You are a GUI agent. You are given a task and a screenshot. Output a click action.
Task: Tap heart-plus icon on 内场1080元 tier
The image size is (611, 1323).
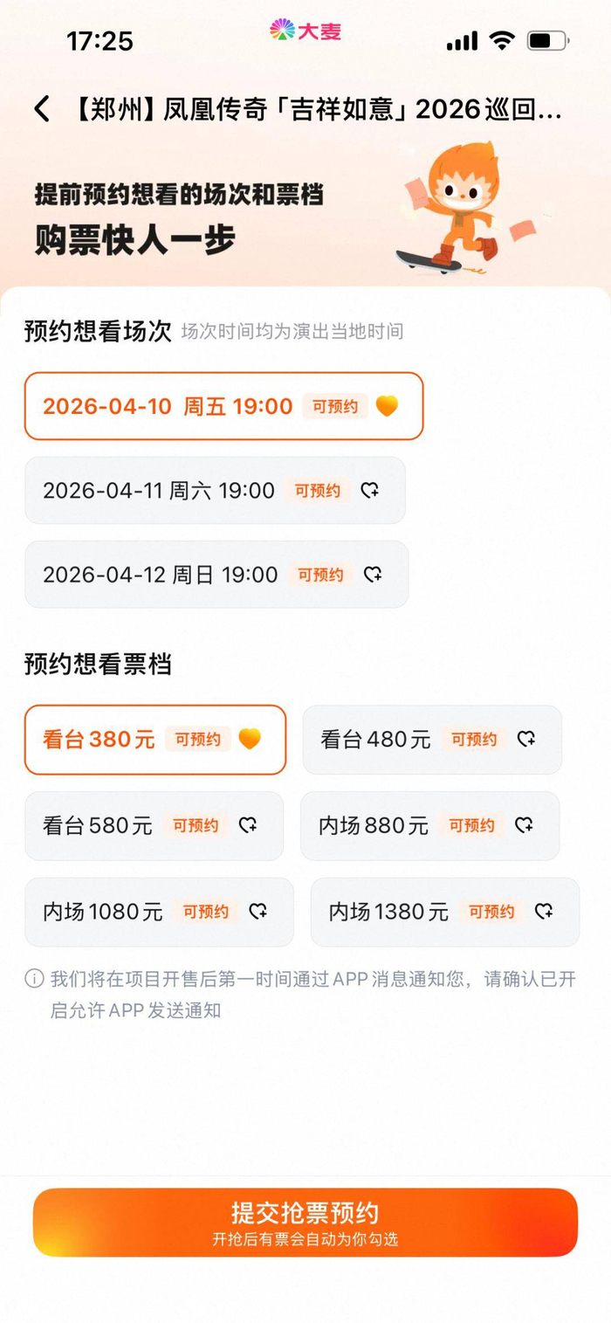[258, 912]
